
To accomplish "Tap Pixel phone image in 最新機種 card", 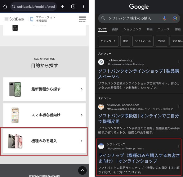I will pyautogui.click(x=15, y=89).
